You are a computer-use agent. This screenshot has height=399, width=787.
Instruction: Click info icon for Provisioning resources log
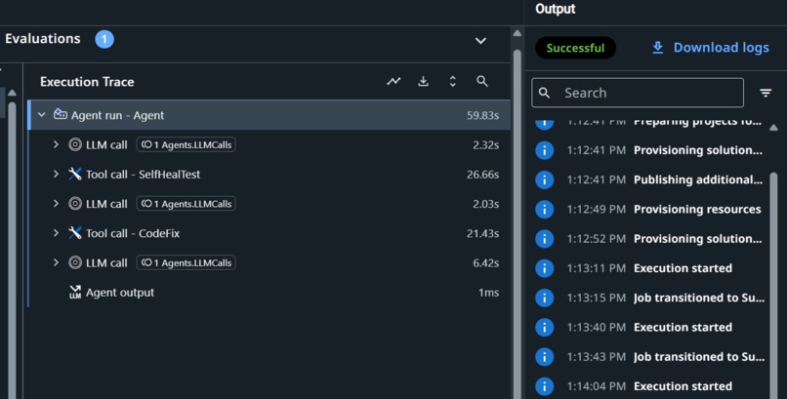[x=545, y=209]
